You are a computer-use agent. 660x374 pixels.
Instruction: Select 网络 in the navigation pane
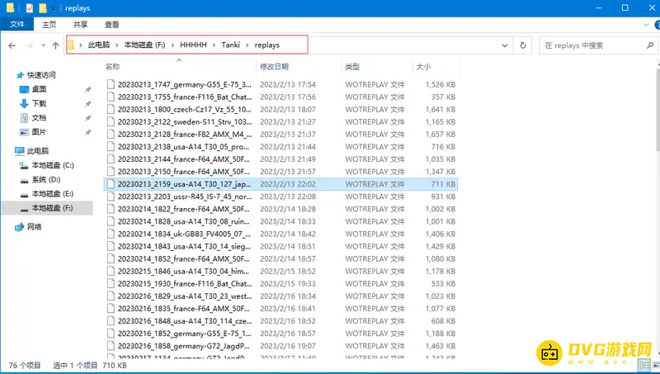tap(34, 226)
